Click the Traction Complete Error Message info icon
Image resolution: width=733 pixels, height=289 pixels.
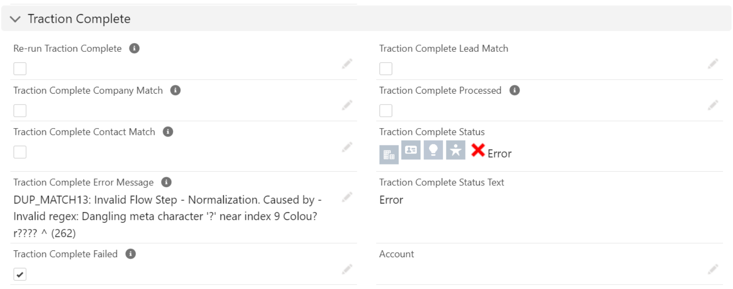[x=166, y=182]
